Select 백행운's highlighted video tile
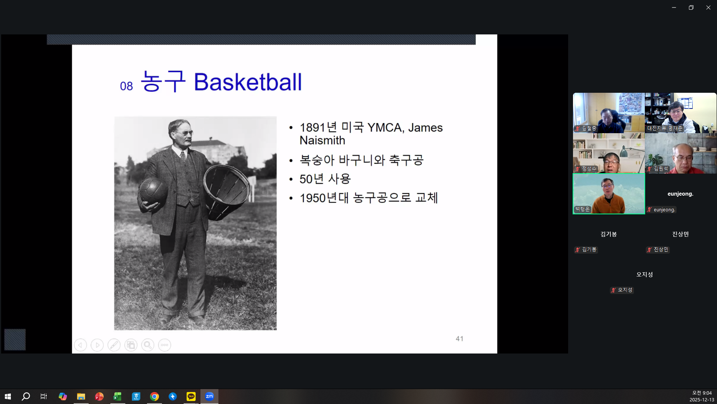The width and height of the screenshot is (717, 404). click(x=609, y=194)
